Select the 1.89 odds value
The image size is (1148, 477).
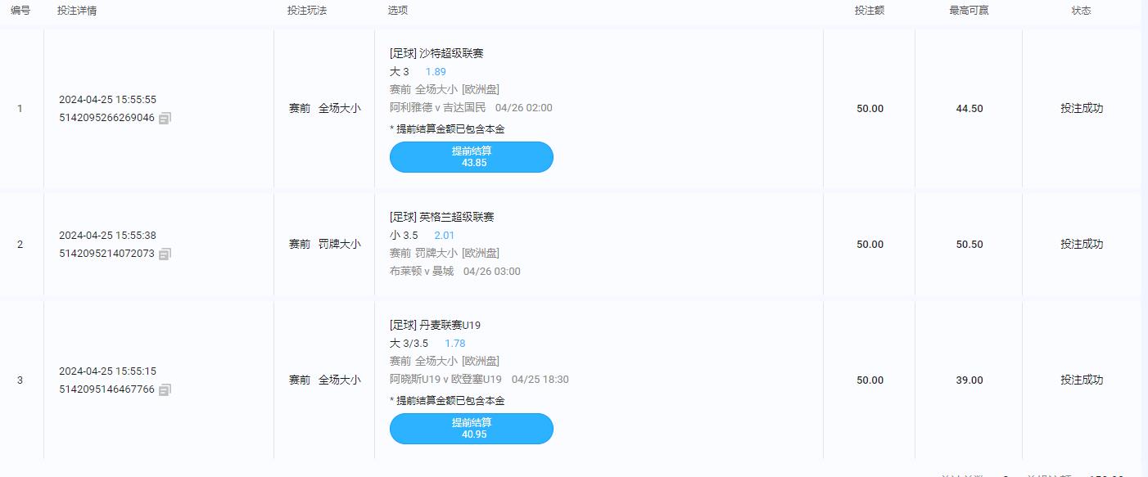tap(436, 72)
